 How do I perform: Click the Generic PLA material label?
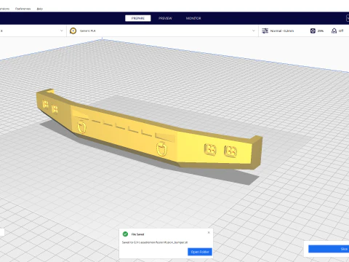(88, 31)
